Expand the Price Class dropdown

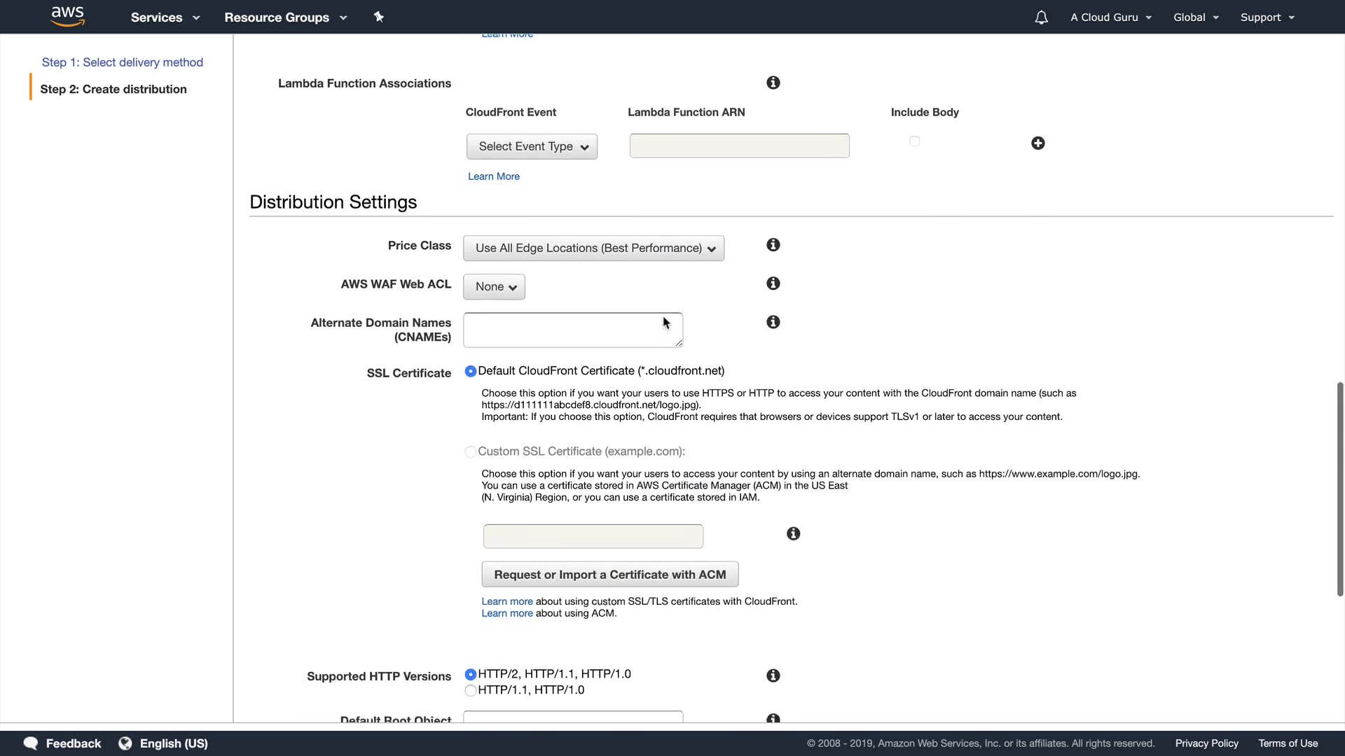[593, 248]
